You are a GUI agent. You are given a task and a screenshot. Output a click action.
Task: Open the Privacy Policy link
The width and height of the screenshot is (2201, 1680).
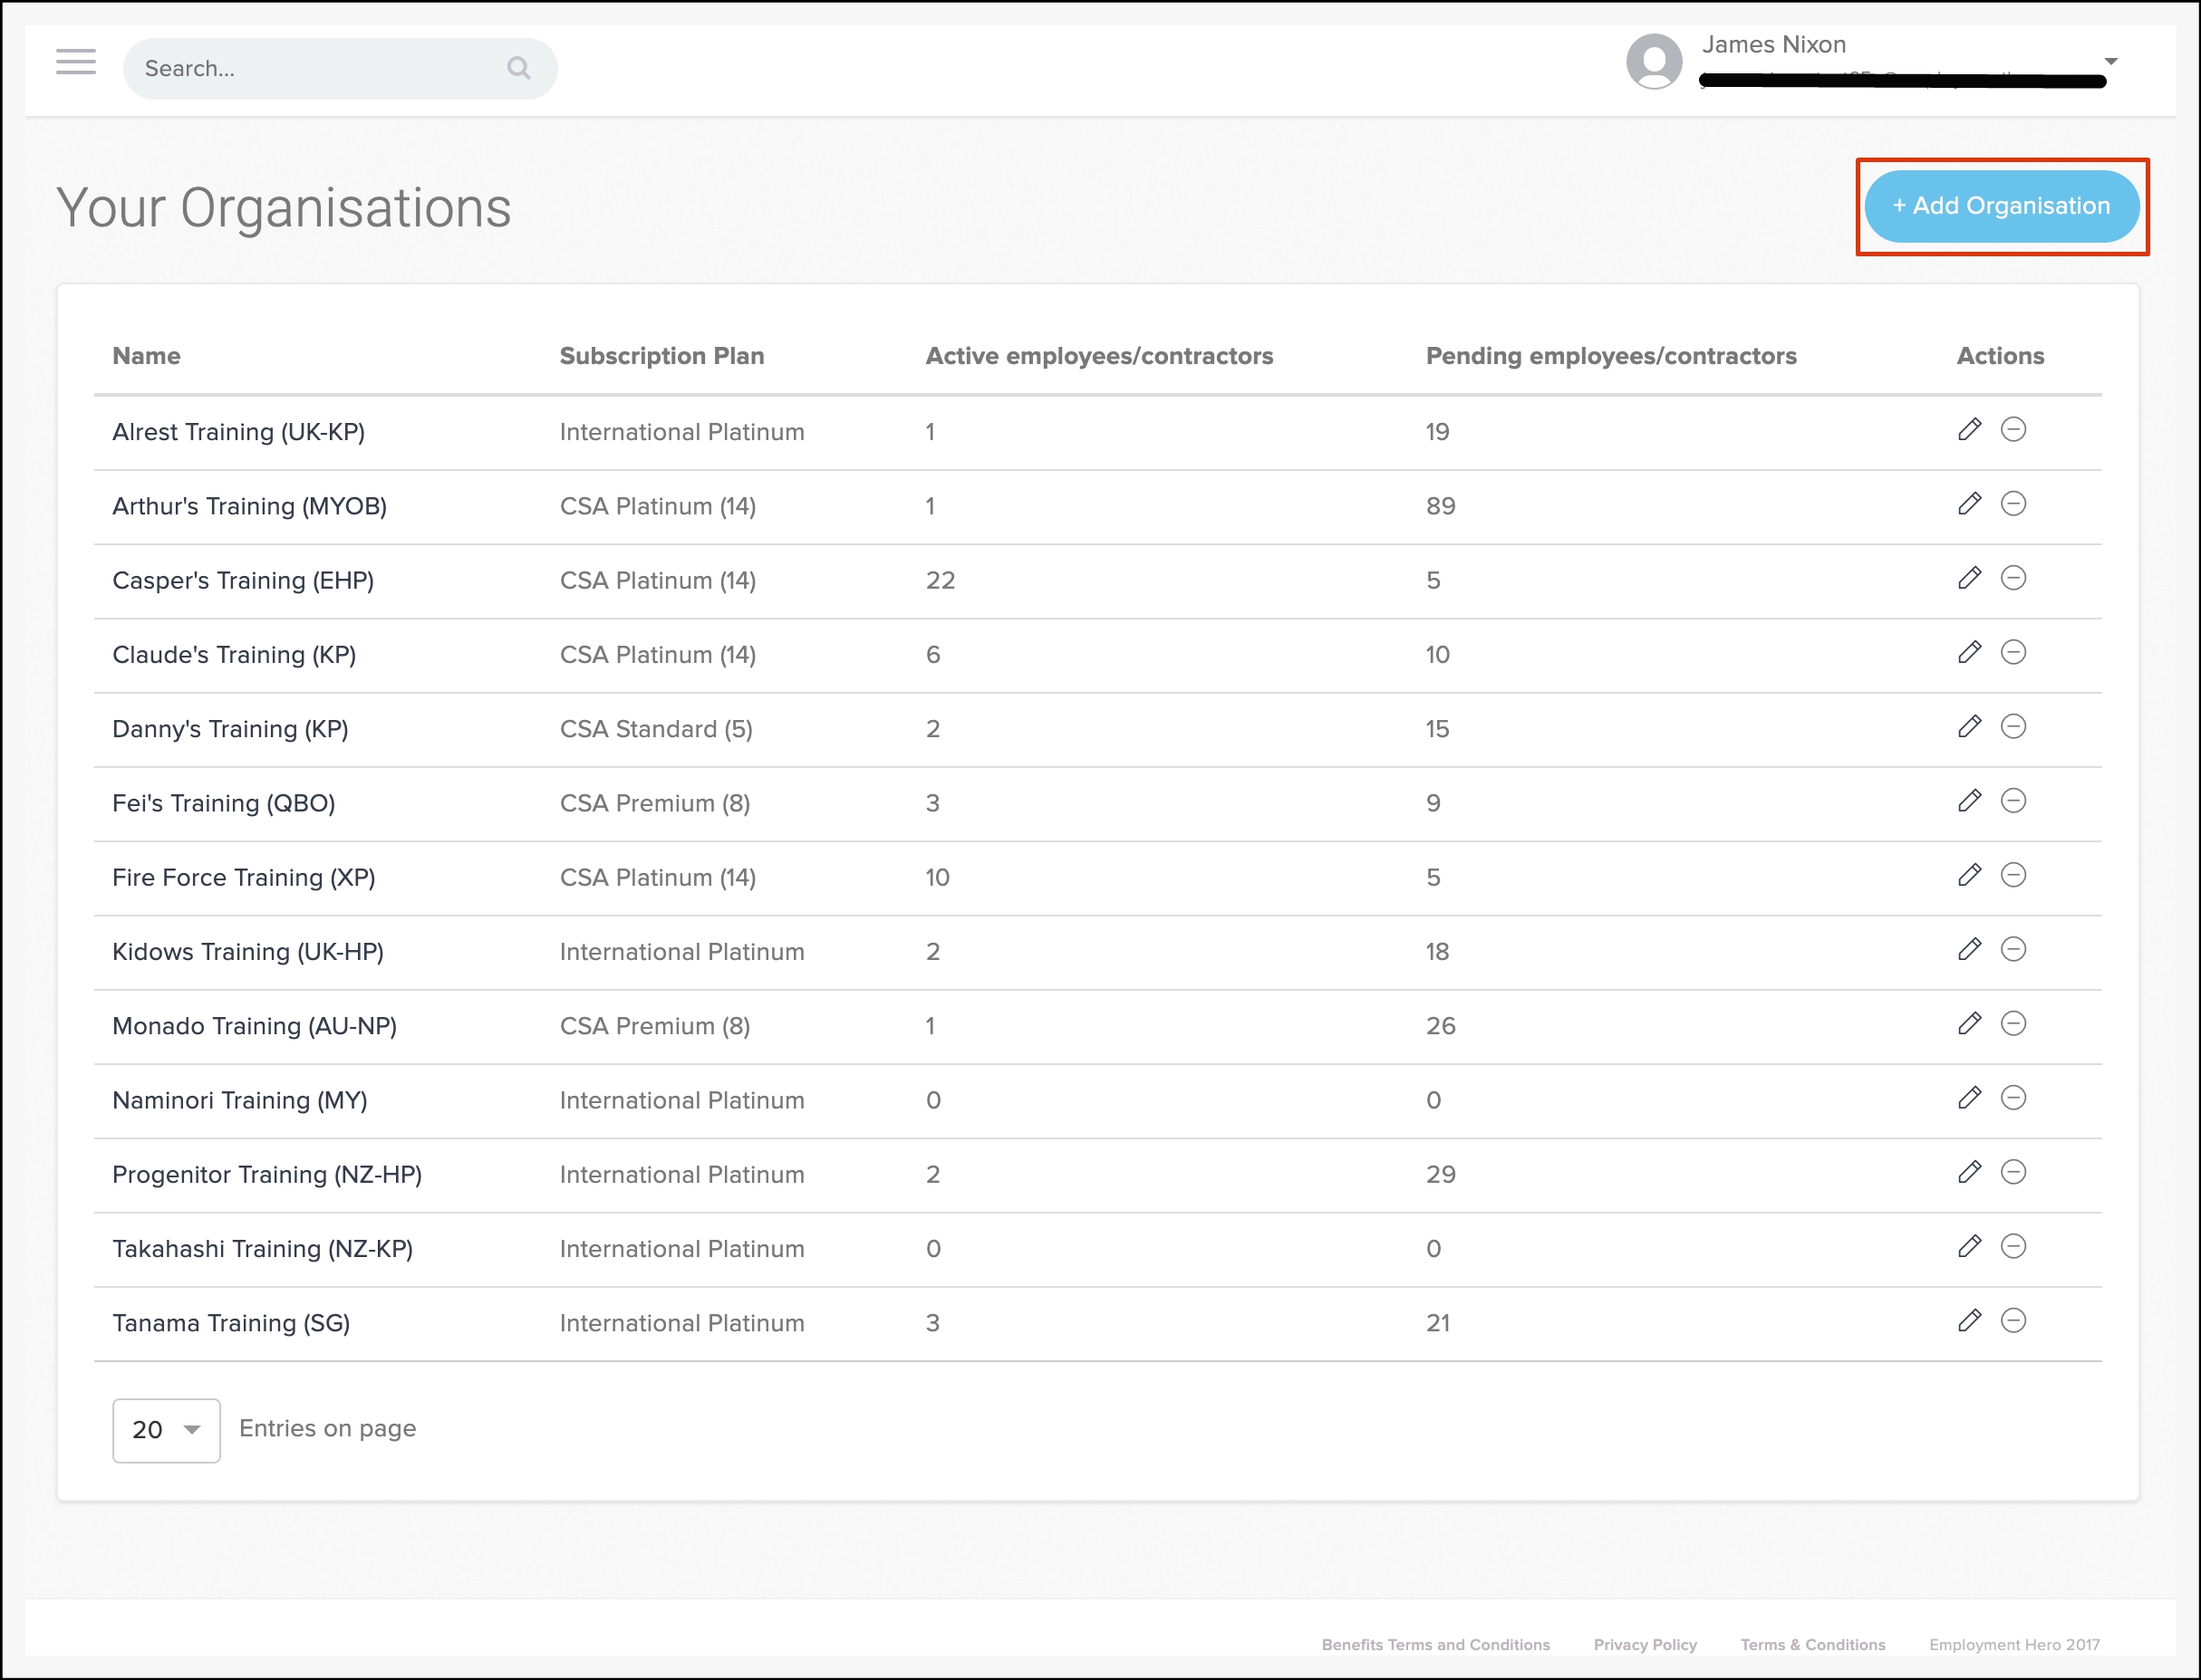tap(1645, 1645)
